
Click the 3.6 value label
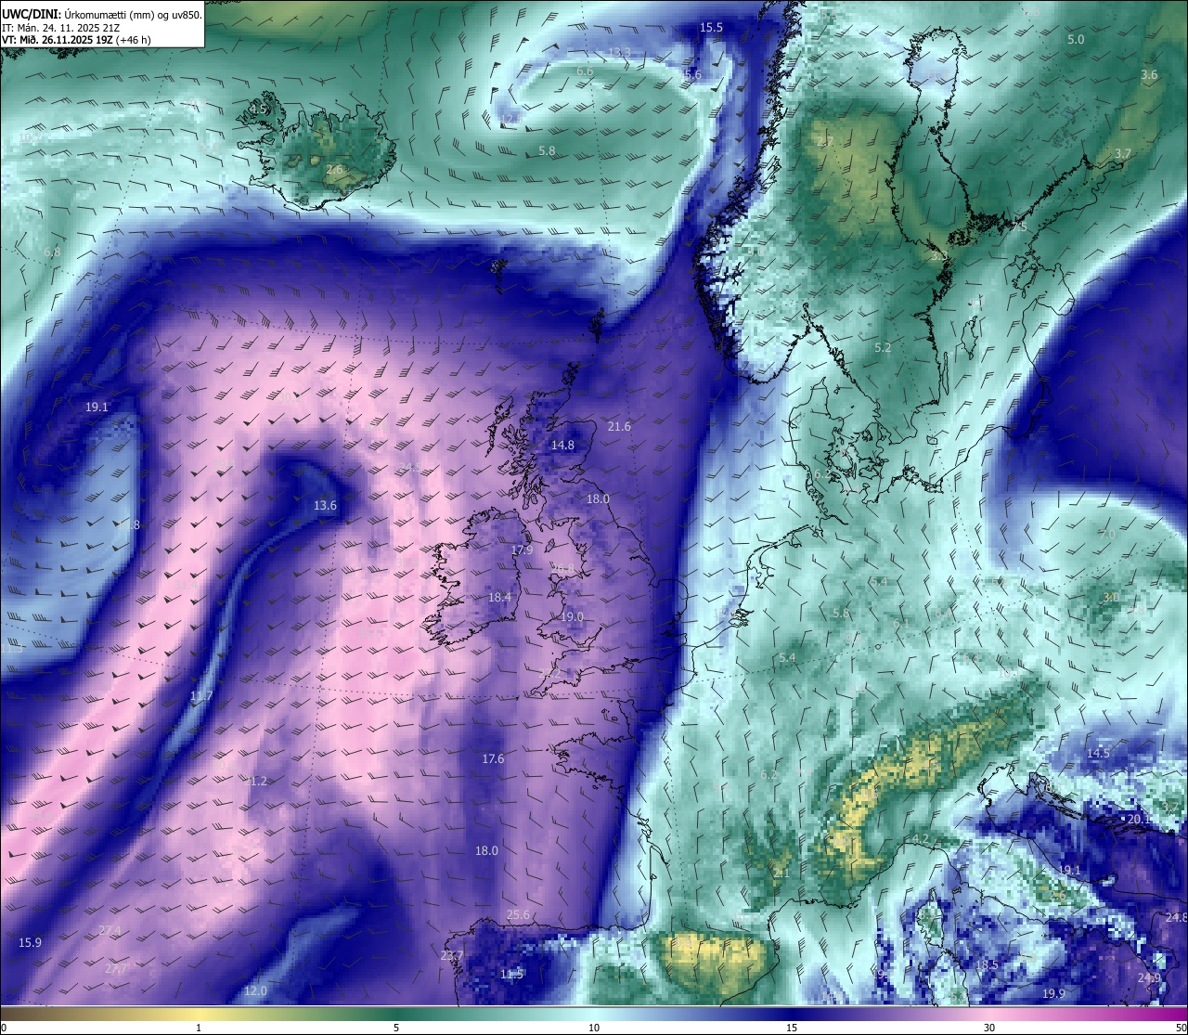[x=1149, y=75]
